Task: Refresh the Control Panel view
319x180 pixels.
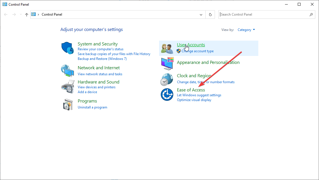Action: pyautogui.click(x=210, y=14)
